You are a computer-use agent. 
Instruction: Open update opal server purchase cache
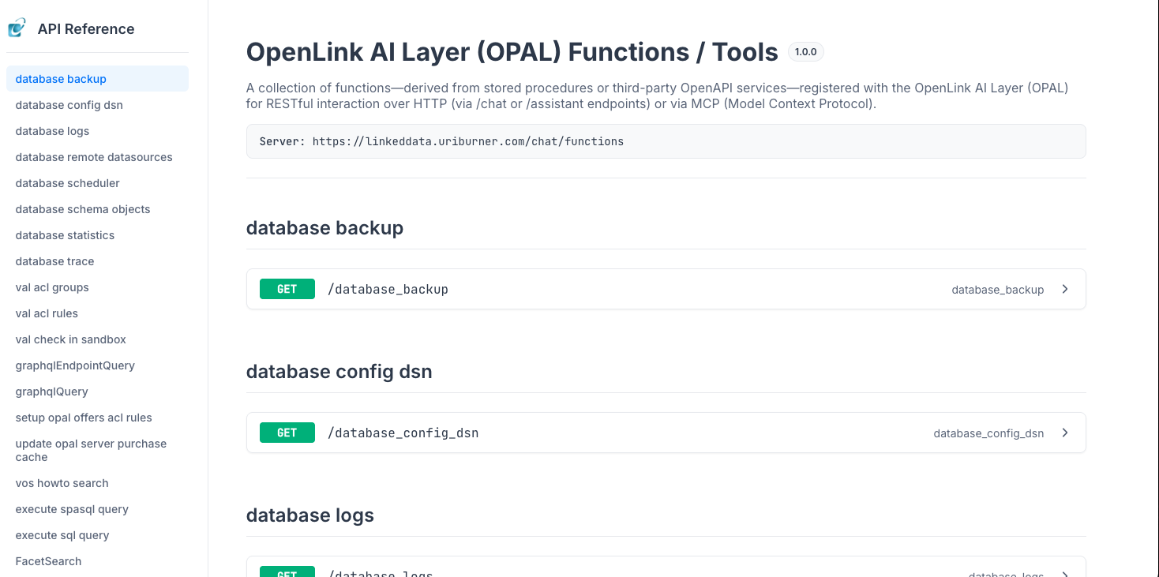97,450
